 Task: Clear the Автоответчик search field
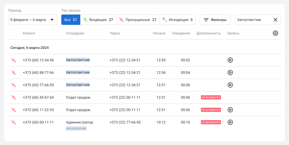[275, 20]
